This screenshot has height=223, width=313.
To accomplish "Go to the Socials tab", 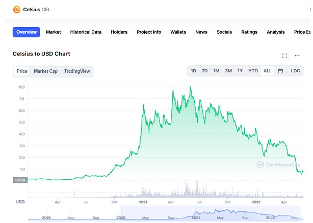I will pyautogui.click(x=224, y=32).
